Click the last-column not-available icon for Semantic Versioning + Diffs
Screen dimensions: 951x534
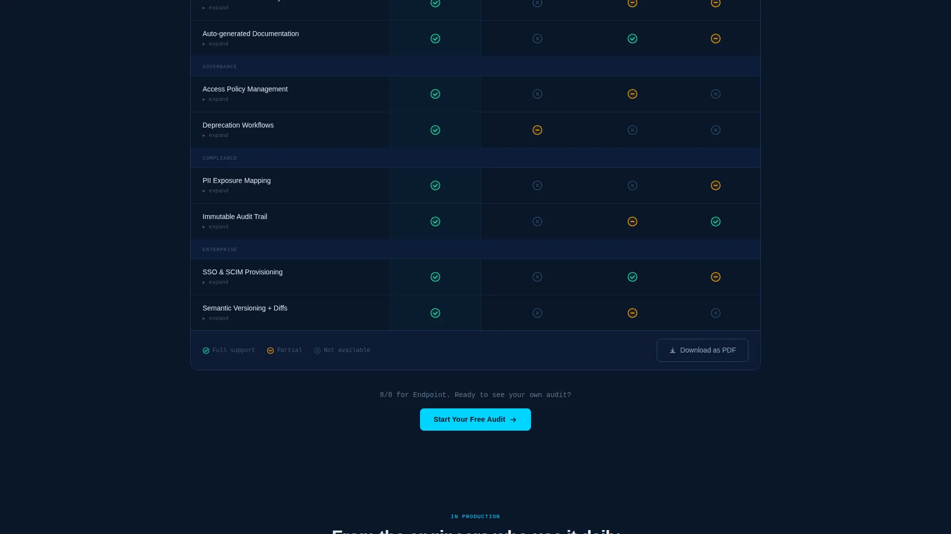click(x=716, y=313)
